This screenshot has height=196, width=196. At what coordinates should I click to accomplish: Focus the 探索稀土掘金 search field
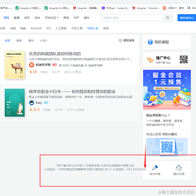(132, 18)
